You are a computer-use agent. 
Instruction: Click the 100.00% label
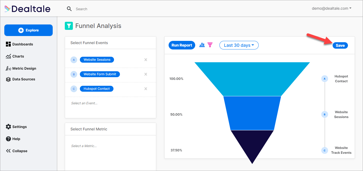(176, 79)
